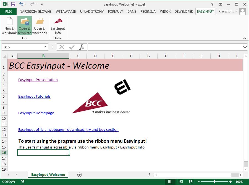The height and width of the screenshot is (185, 249).
Task: Click the horizontal scrollbar thumb
Action: coord(195,175)
